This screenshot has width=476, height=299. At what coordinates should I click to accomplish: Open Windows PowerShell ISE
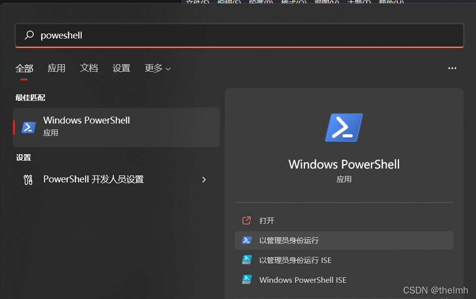[x=344, y=280]
